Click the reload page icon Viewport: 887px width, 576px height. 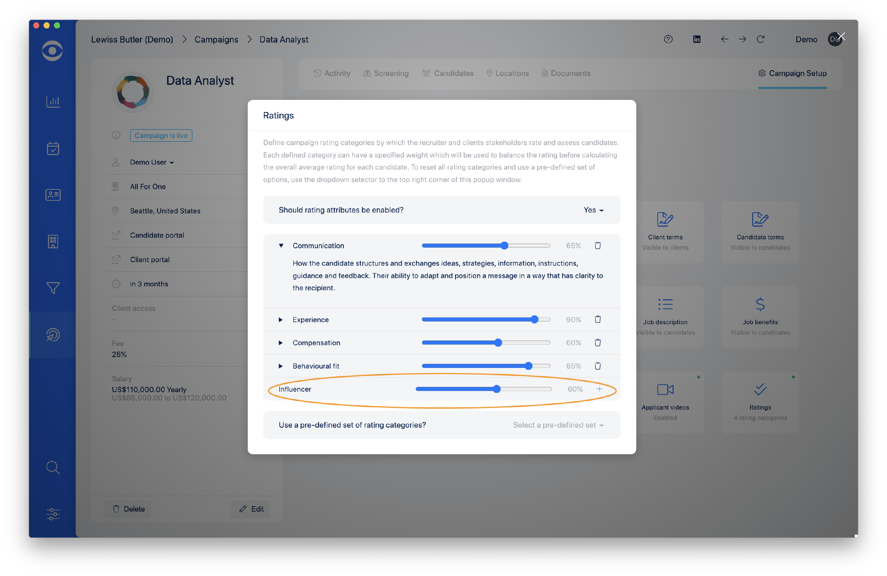760,39
